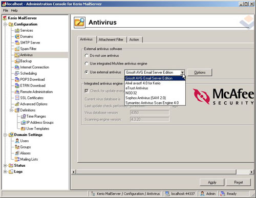
Task: Select Use external antivirus radio button
Action: click(x=87, y=72)
